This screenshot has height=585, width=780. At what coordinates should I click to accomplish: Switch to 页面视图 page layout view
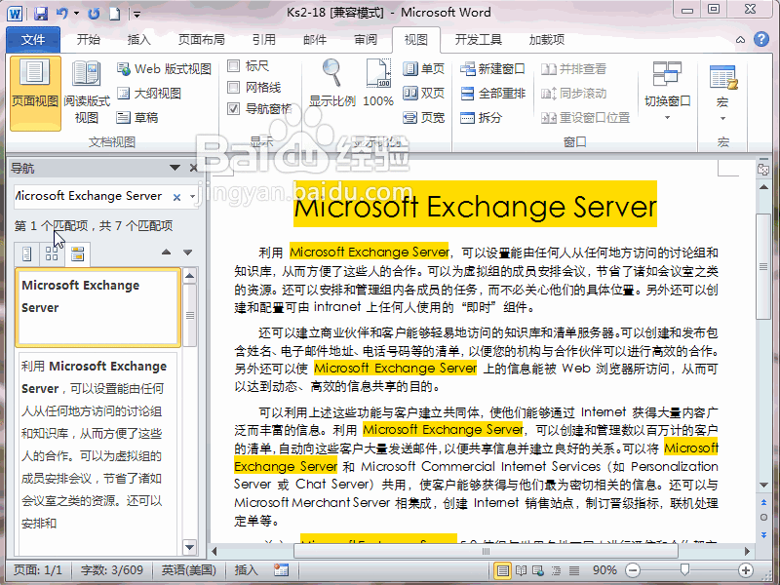(35, 93)
